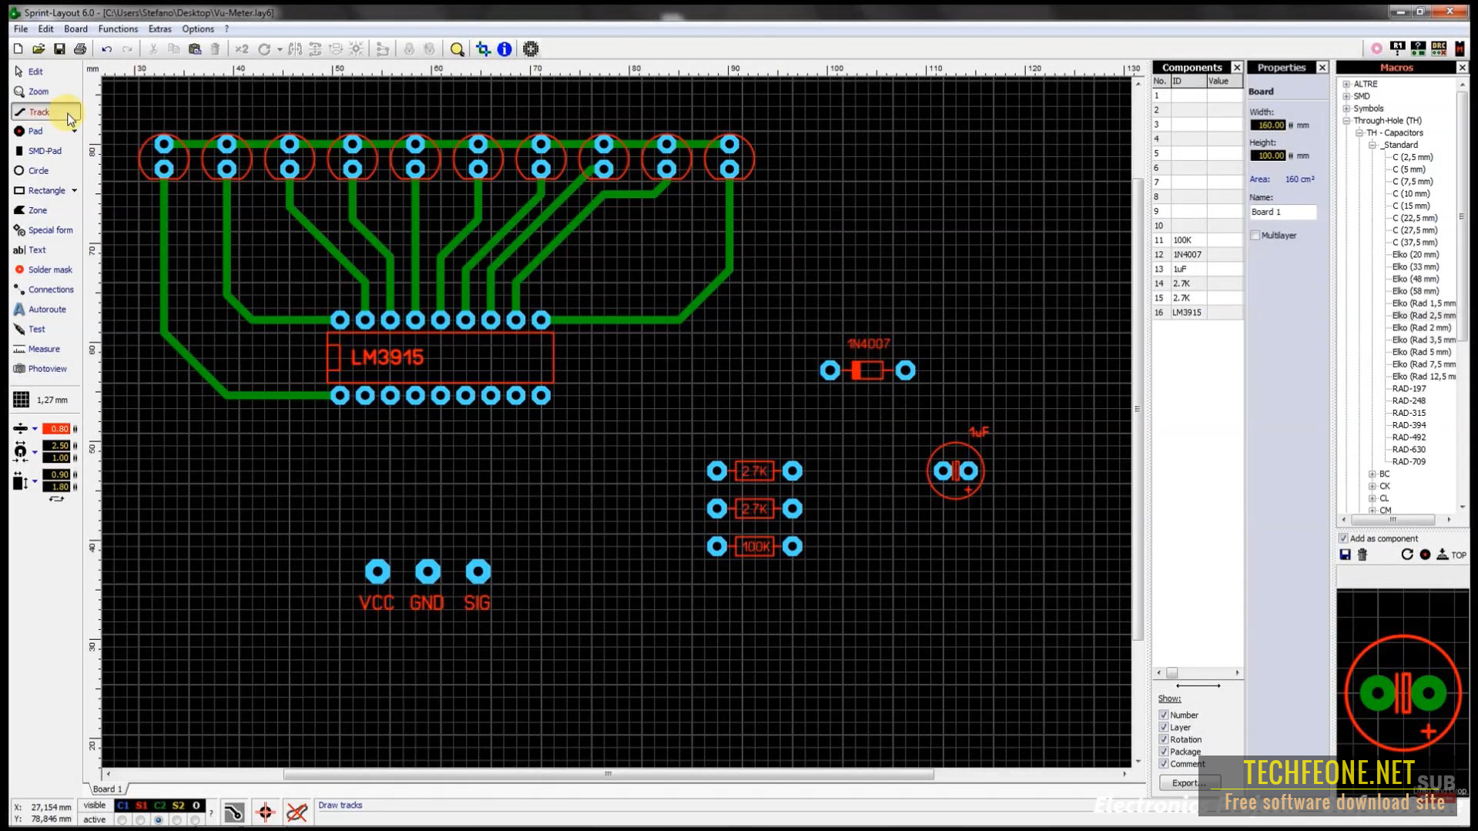Viewport: 1478px width, 831px height.
Task: Enable the Multilayer checkbox
Action: coord(1255,236)
